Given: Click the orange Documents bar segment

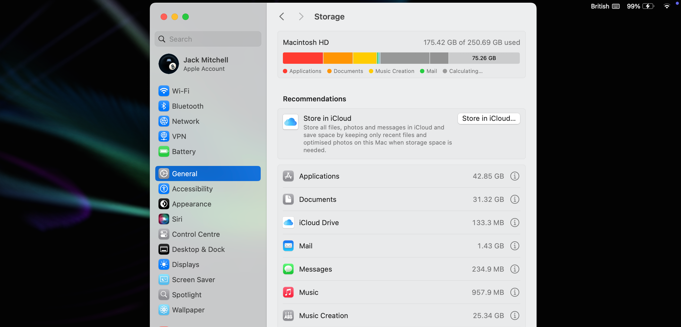Looking at the screenshot, I should point(338,58).
